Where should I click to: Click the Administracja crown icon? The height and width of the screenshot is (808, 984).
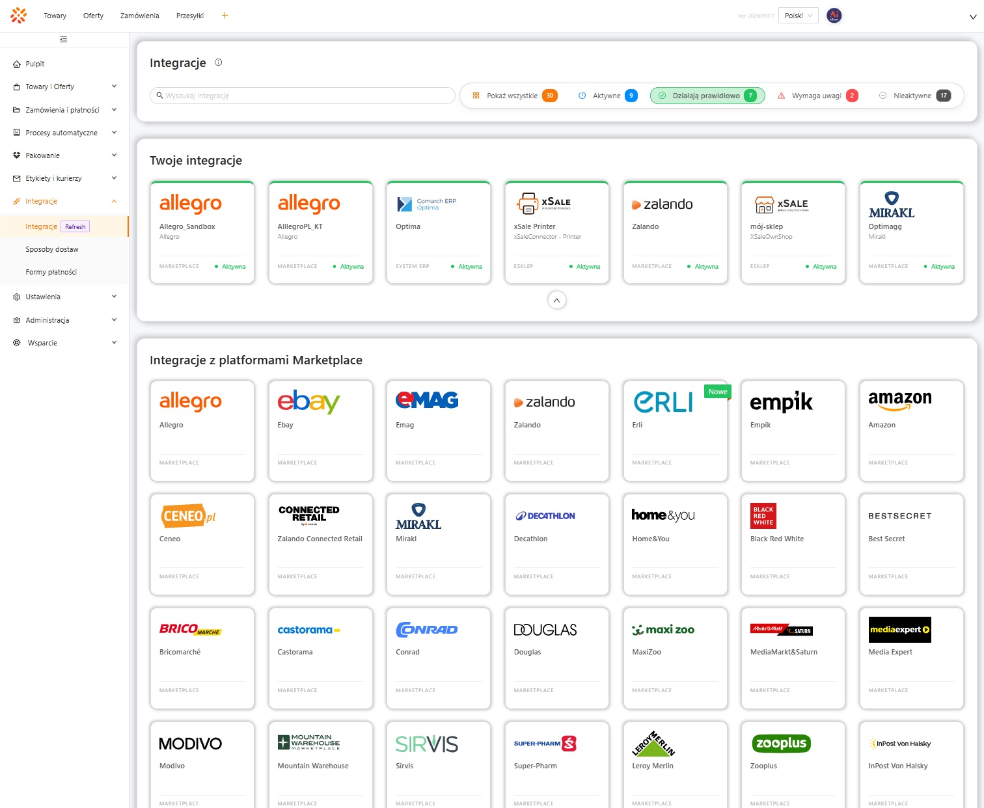(17, 320)
